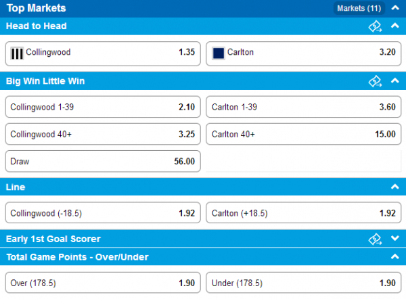Screen dimensions: 406x299
Task: Select Carlton head to head at 3.20
Action: tap(303, 53)
